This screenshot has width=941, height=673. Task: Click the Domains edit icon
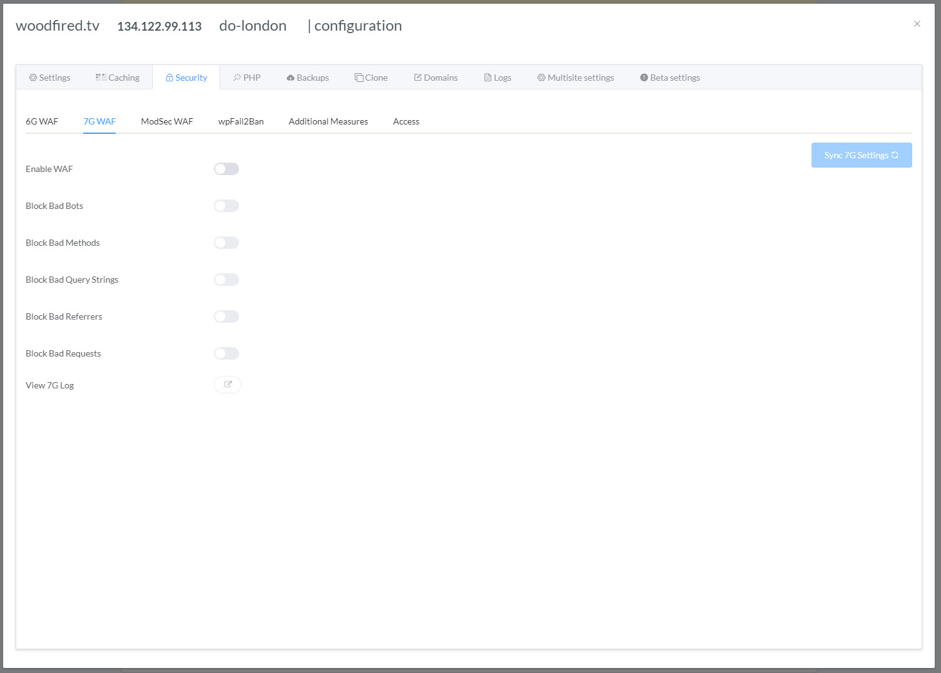click(x=417, y=77)
